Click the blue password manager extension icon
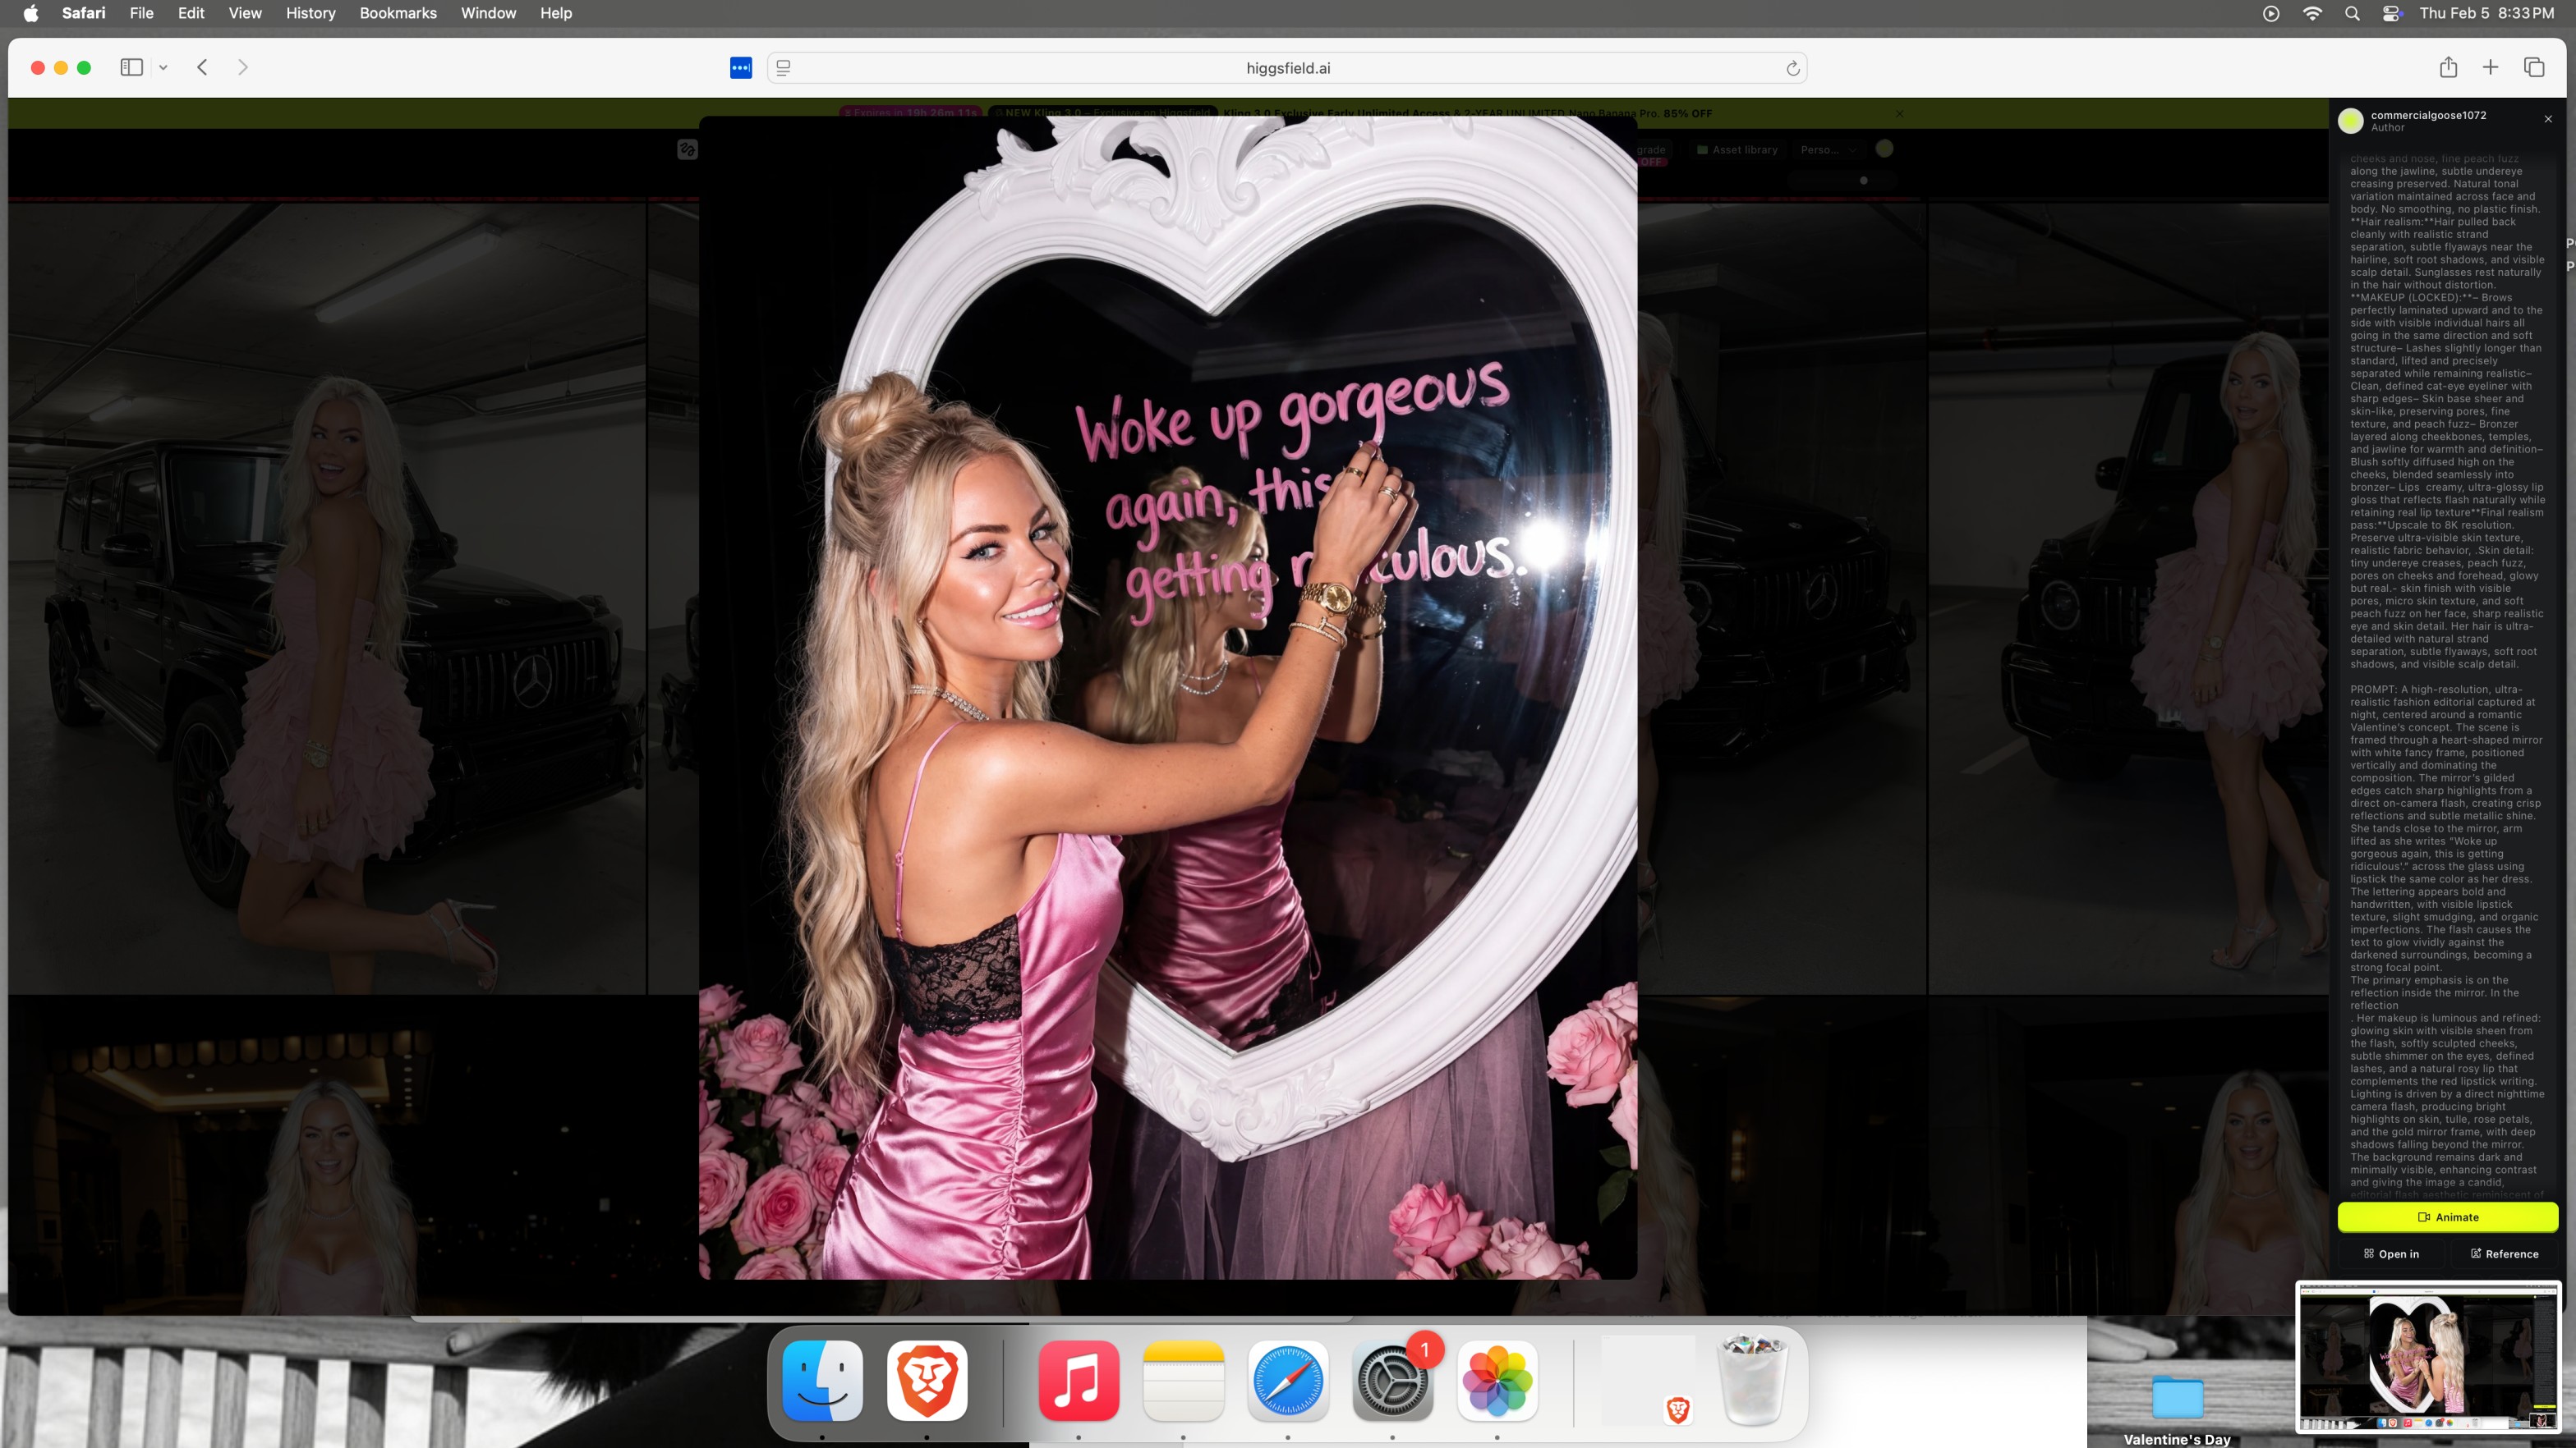 click(741, 68)
